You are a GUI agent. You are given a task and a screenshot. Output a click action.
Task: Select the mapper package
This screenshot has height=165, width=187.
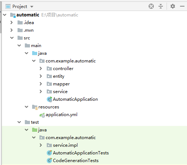58,84
